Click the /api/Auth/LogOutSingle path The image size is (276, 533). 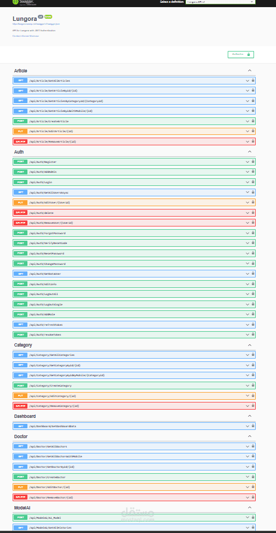tap(46, 304)
